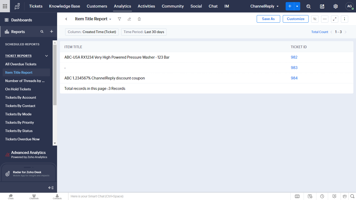
Task: Open the Column Created Time filter
Action: [x=92, y=32]
